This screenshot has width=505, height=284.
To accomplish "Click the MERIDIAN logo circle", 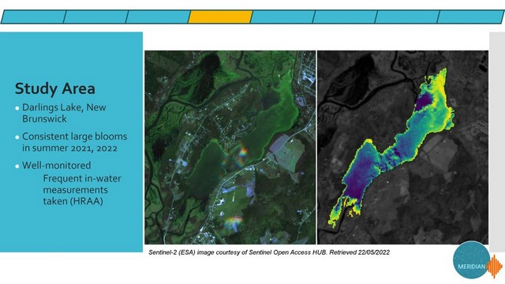I will [472, 260].
